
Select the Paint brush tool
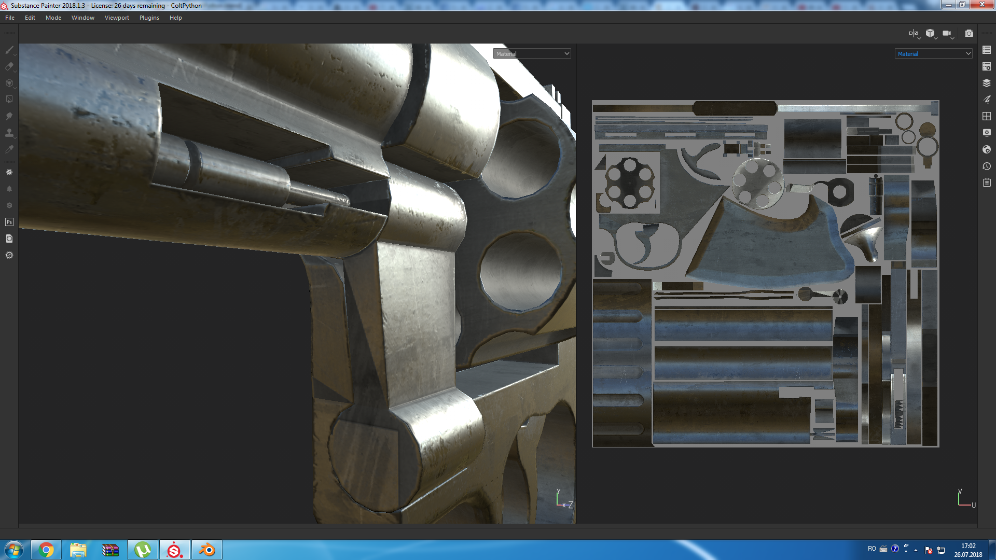click(x=9, y=50)
